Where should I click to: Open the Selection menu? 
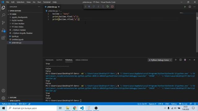click(20, 2)
